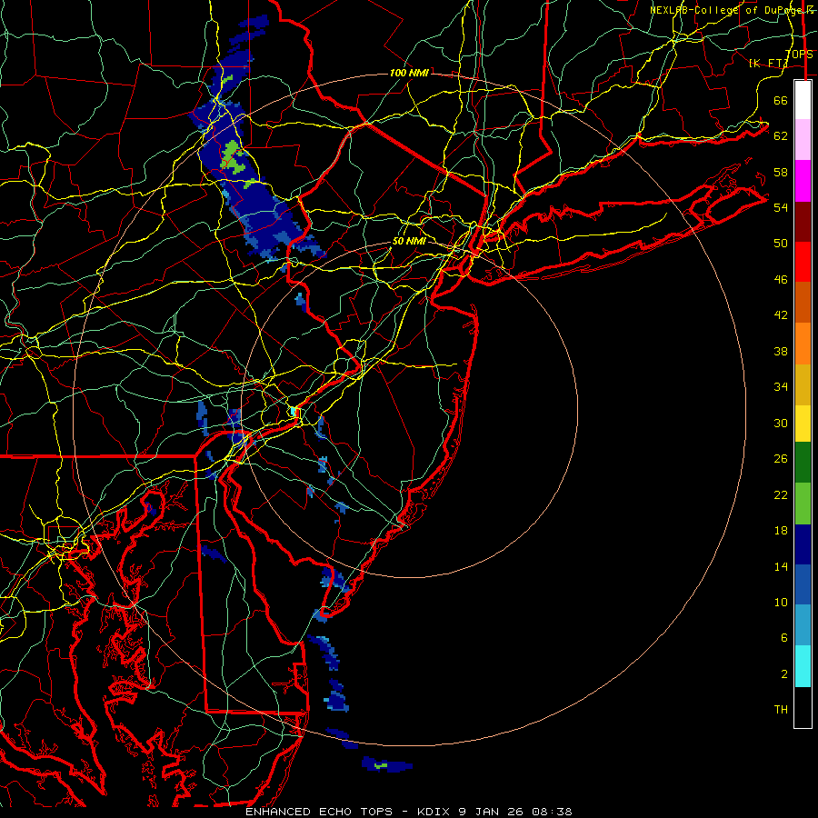This screenshot has width=818, height=818.
Task: Click the "100 NMI" range ring label
Action: pyautogui.click(x=409, y=73)
